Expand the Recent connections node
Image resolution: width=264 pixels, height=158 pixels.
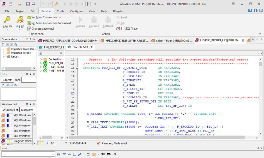point(3,56)
